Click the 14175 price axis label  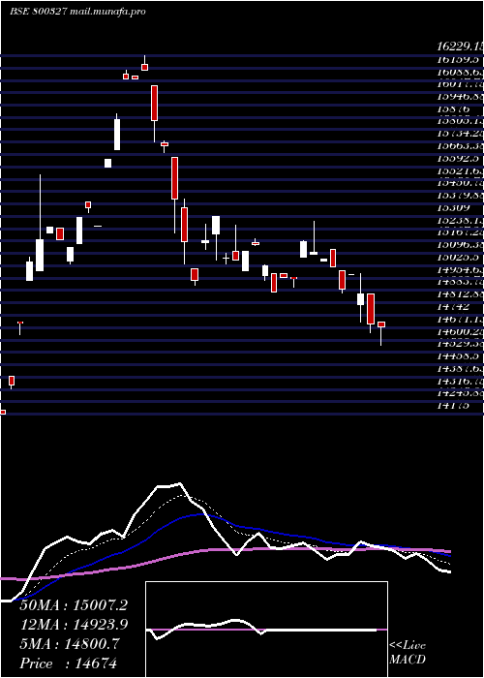coord(454,406)
